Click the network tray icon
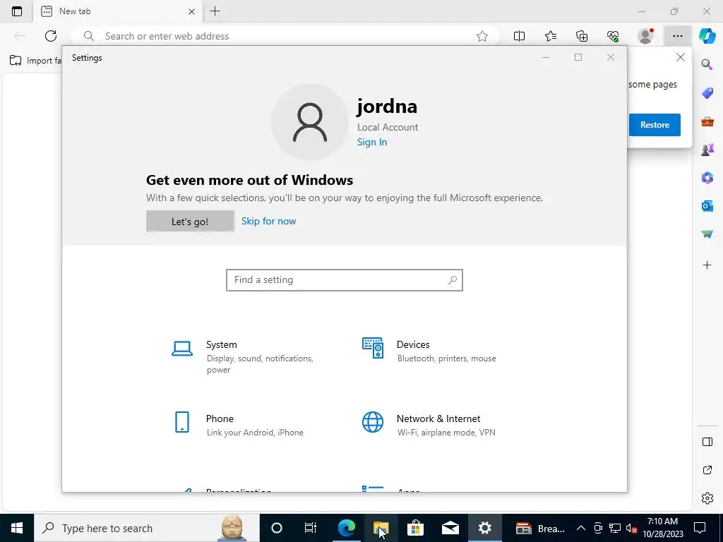723x542 pixels. 615,528
